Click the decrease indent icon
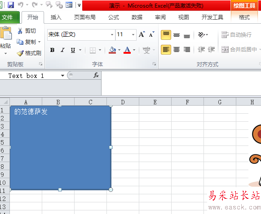This screenshot has height=214, width=261. (201, 50)
